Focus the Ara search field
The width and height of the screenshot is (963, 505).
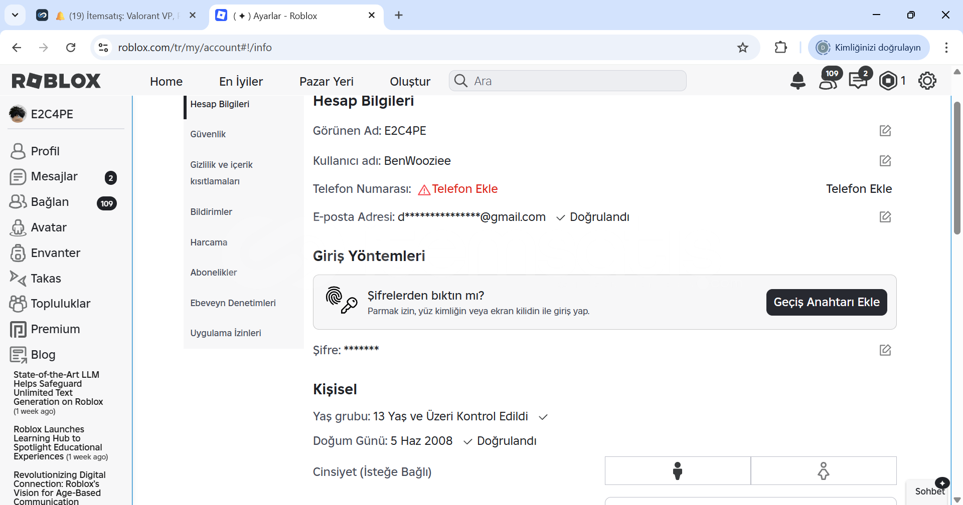click(568, 81)
